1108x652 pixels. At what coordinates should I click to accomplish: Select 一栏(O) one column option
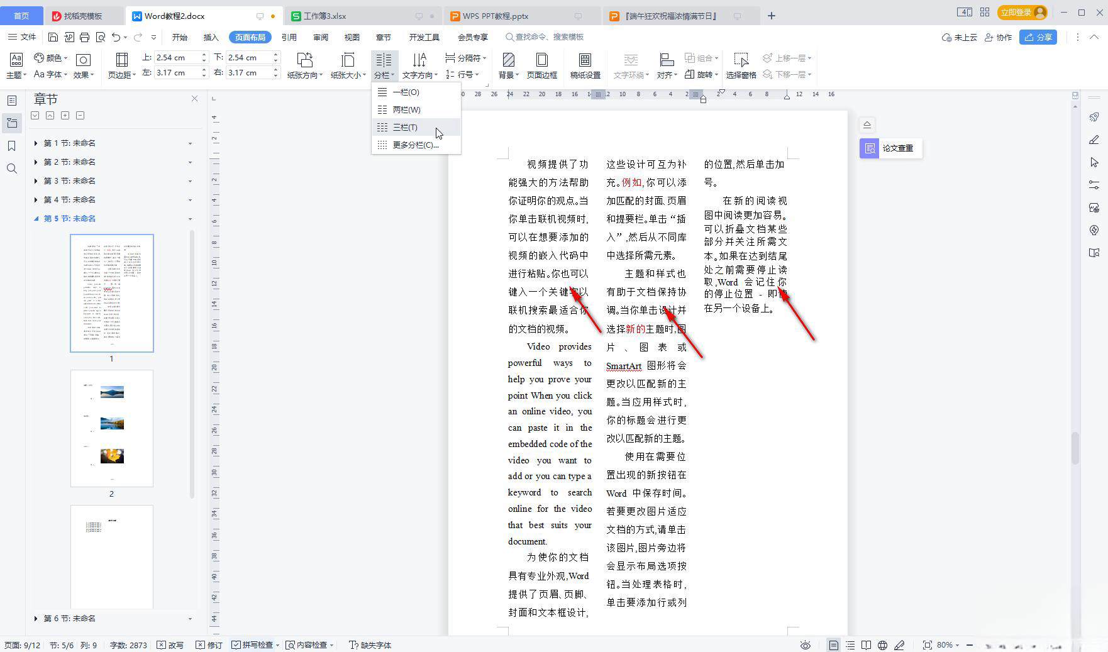(416, 92)
